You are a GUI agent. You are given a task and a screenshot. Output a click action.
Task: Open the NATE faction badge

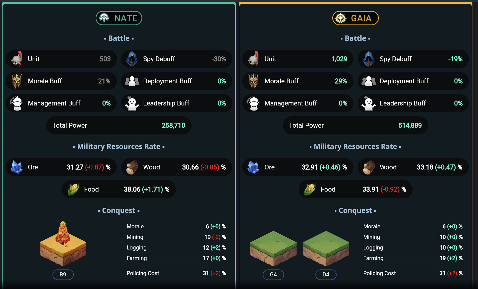119,18
